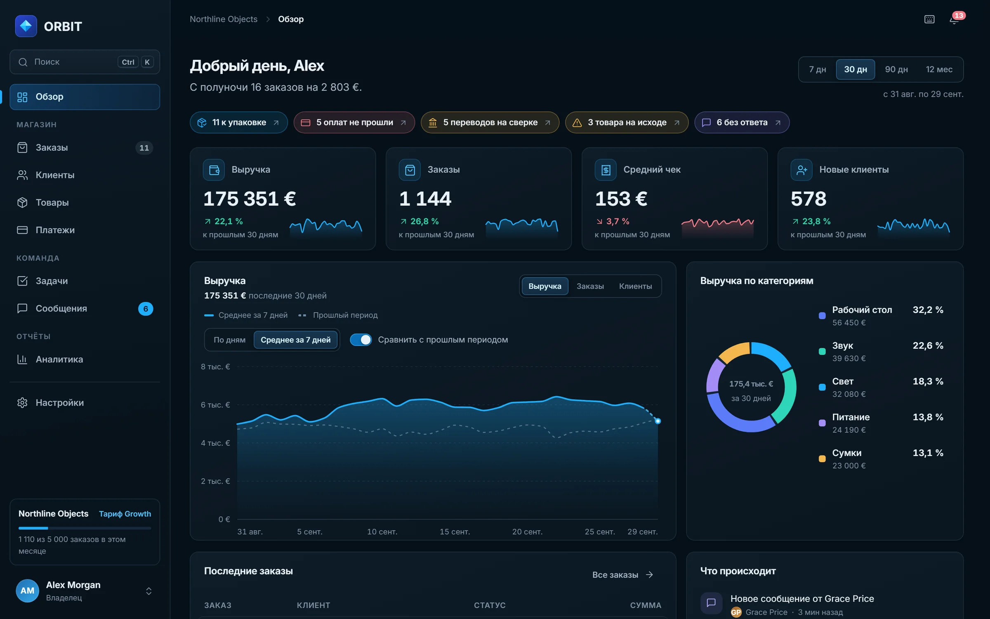Select По дням chart mode

coord(229,340)
